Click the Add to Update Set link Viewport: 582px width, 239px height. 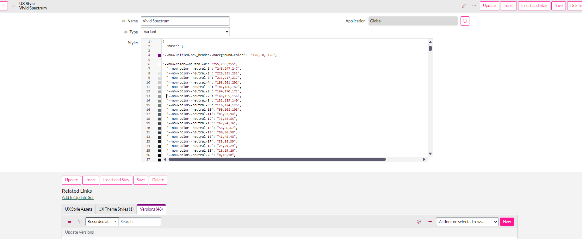[78, 198]
